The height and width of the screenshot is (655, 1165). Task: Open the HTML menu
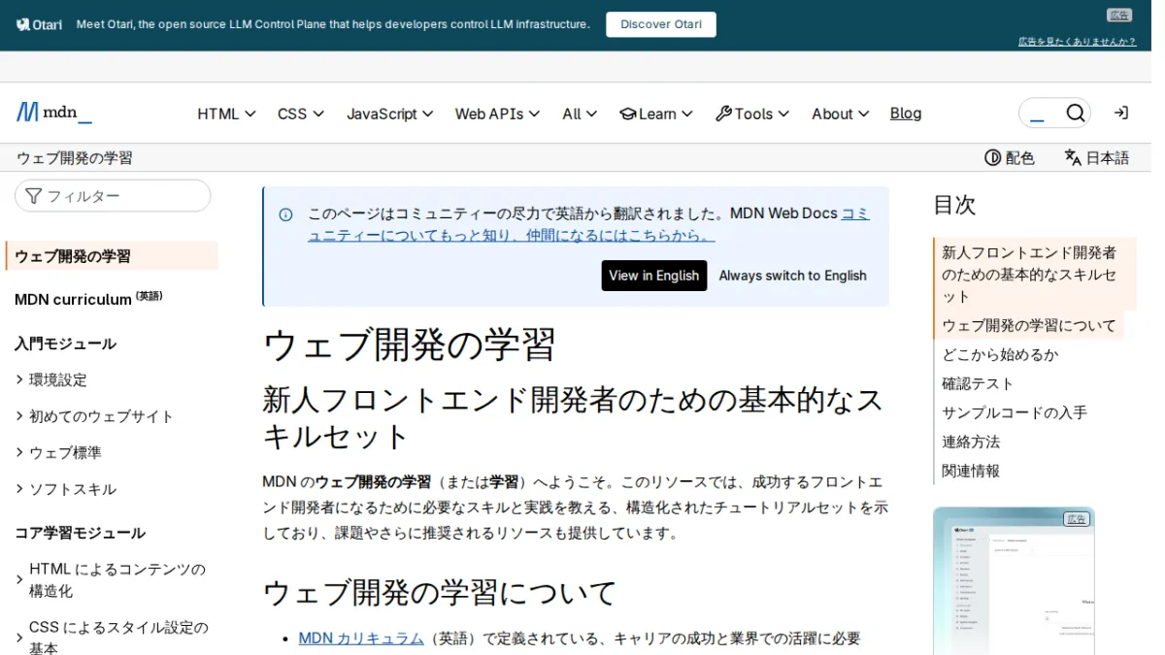(x=226, y=114)
